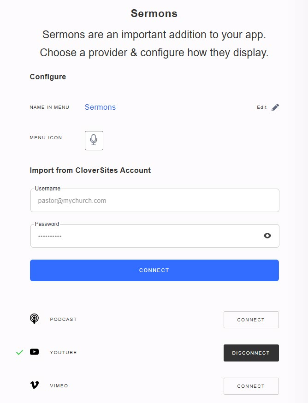Click the pencil edit icon
The height and width of the screenshot is (403, 308).
pyautogui.click(x=275, y=107)
